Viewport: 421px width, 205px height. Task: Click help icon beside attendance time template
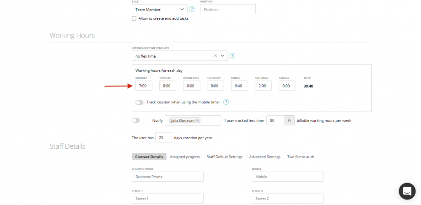point(232,56)
